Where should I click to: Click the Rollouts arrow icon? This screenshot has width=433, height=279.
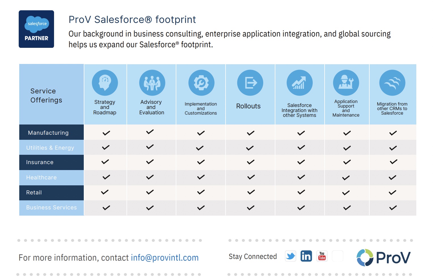(x=250, y=83)
